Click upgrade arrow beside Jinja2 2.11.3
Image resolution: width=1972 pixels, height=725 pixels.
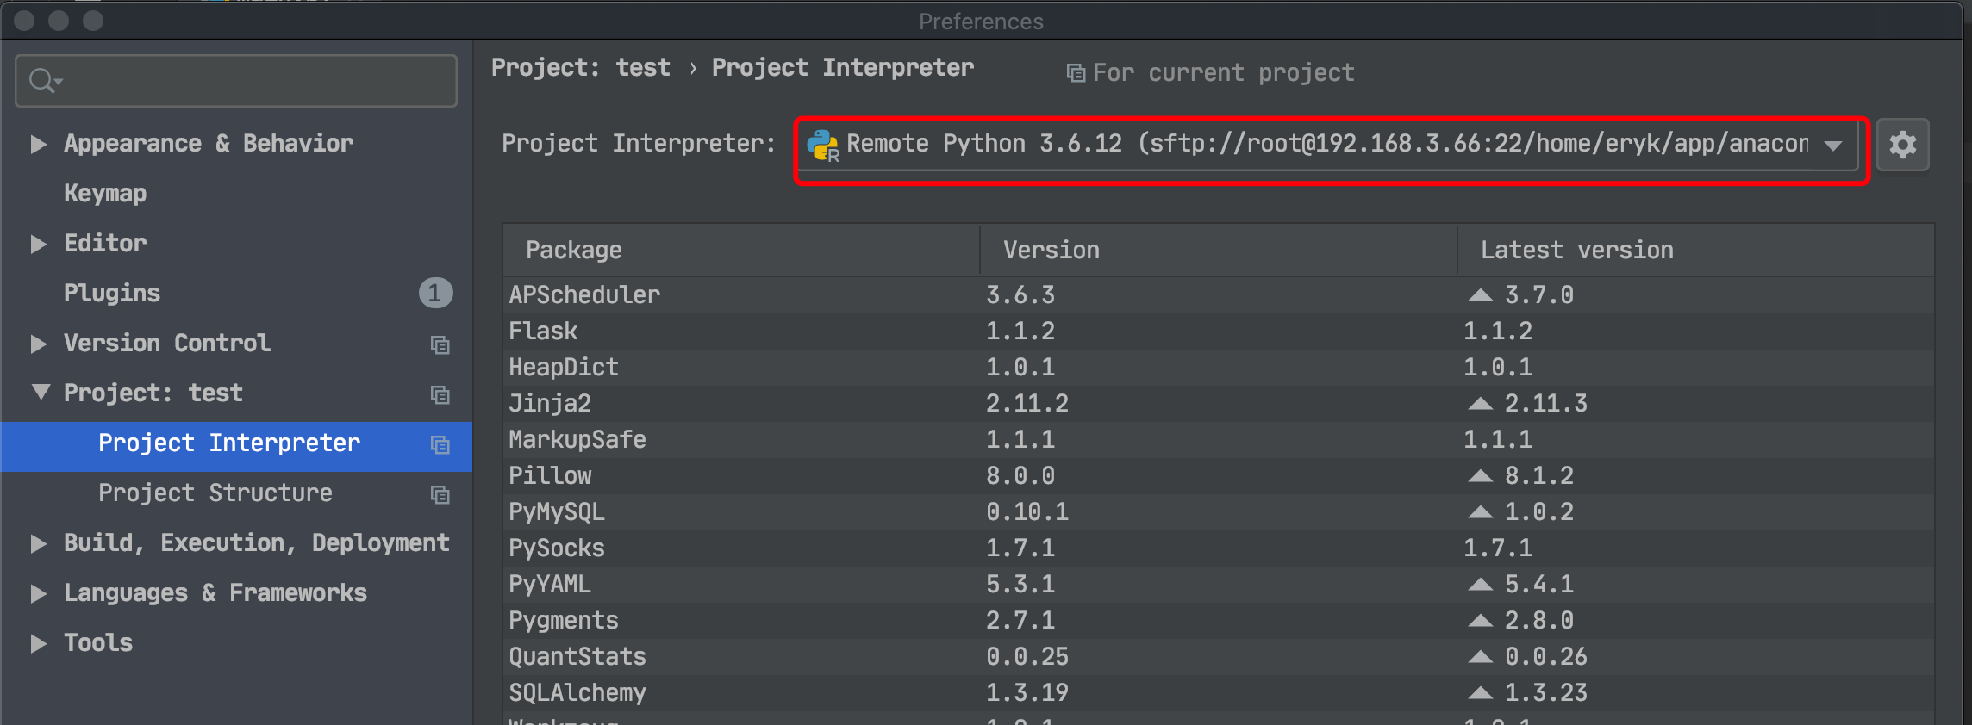[x=1480, y=404]
